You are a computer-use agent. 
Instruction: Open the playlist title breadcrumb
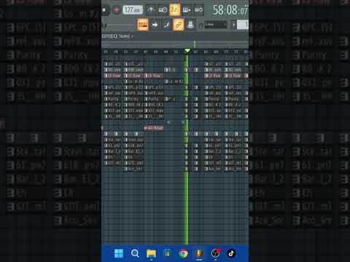(117, 36)
